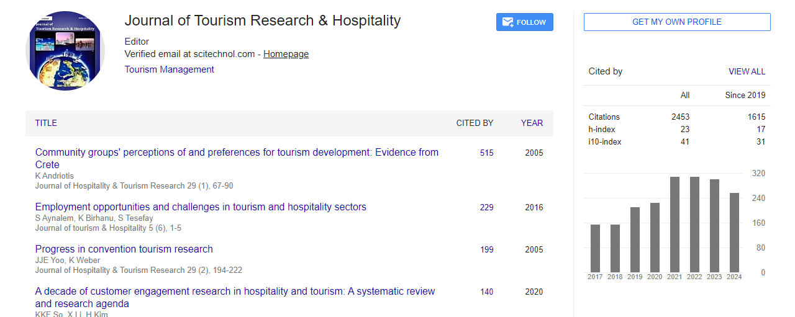Click the h-index value 23
This screenshot has height=317, width=795.
[x=684, y=129]
